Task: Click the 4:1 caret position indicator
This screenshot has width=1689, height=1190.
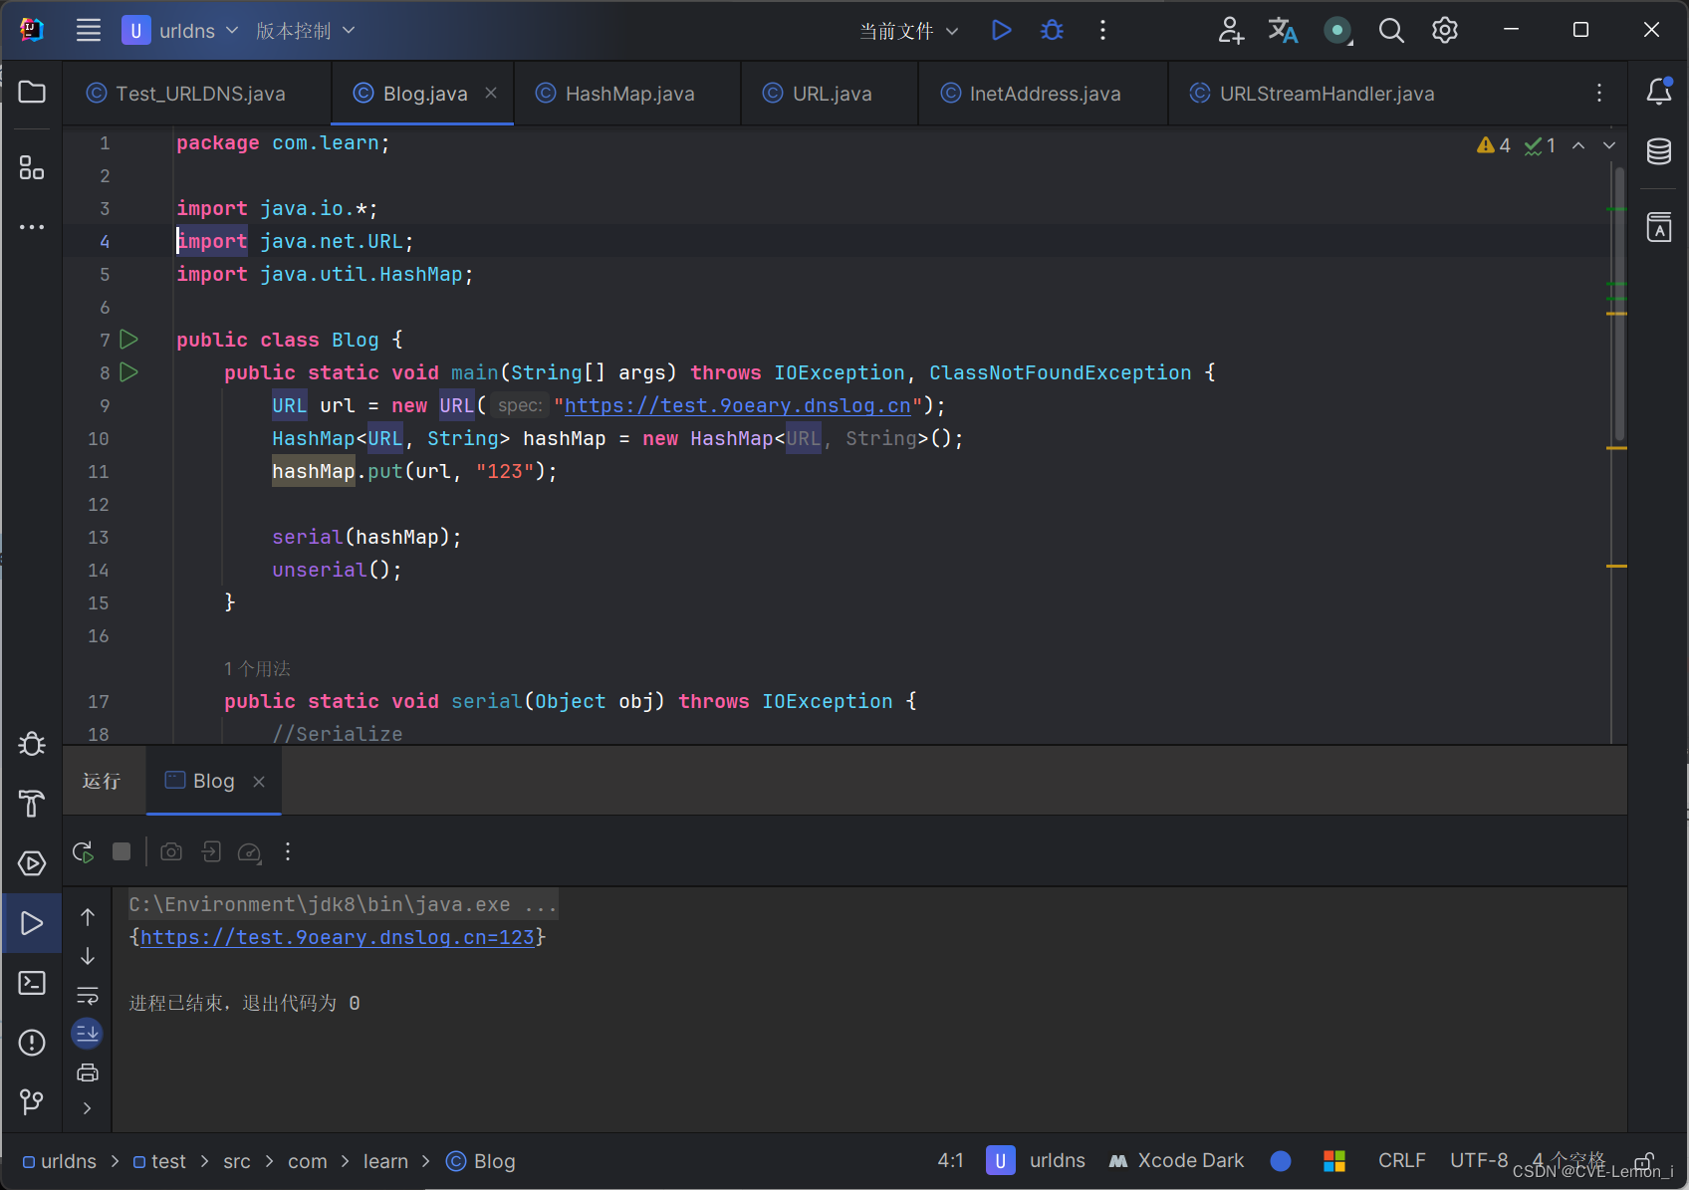Action: (x=951, y=1160)
